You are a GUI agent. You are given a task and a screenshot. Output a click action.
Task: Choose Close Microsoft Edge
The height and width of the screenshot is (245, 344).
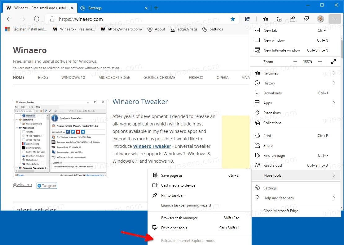[295, 211]
